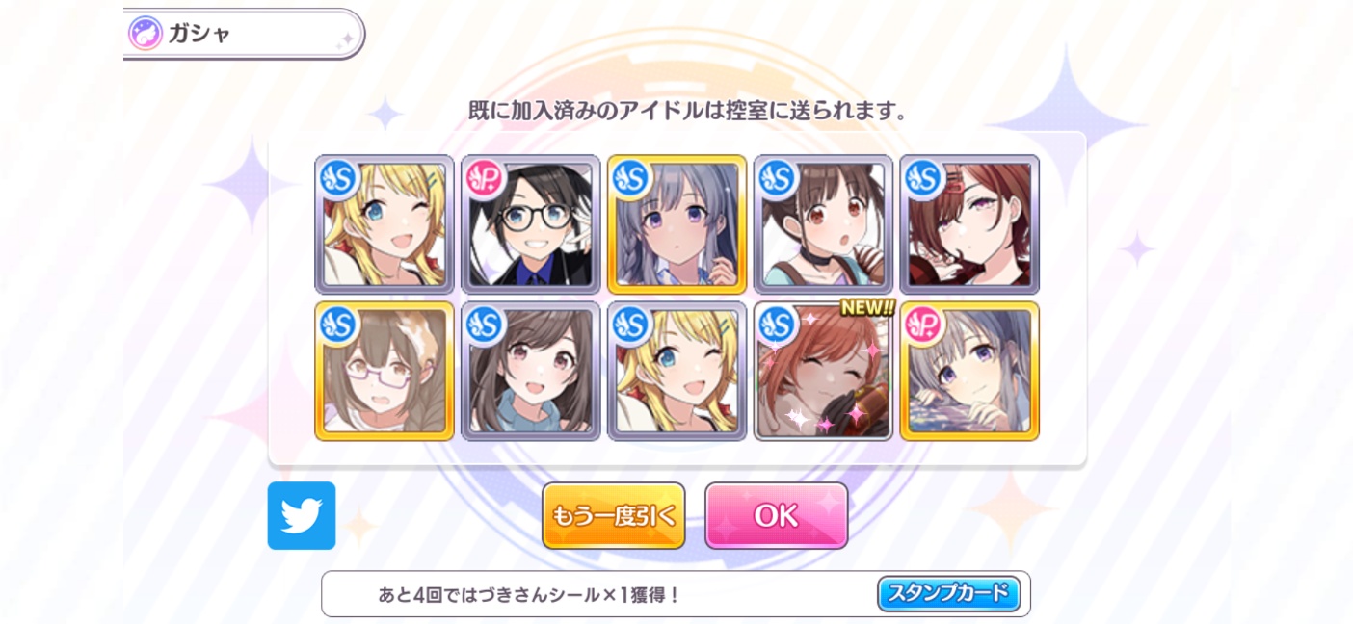Viewport: 1353px width, 624px height.
Task: Click the ガシャ header icon
Action: [146, 34]
